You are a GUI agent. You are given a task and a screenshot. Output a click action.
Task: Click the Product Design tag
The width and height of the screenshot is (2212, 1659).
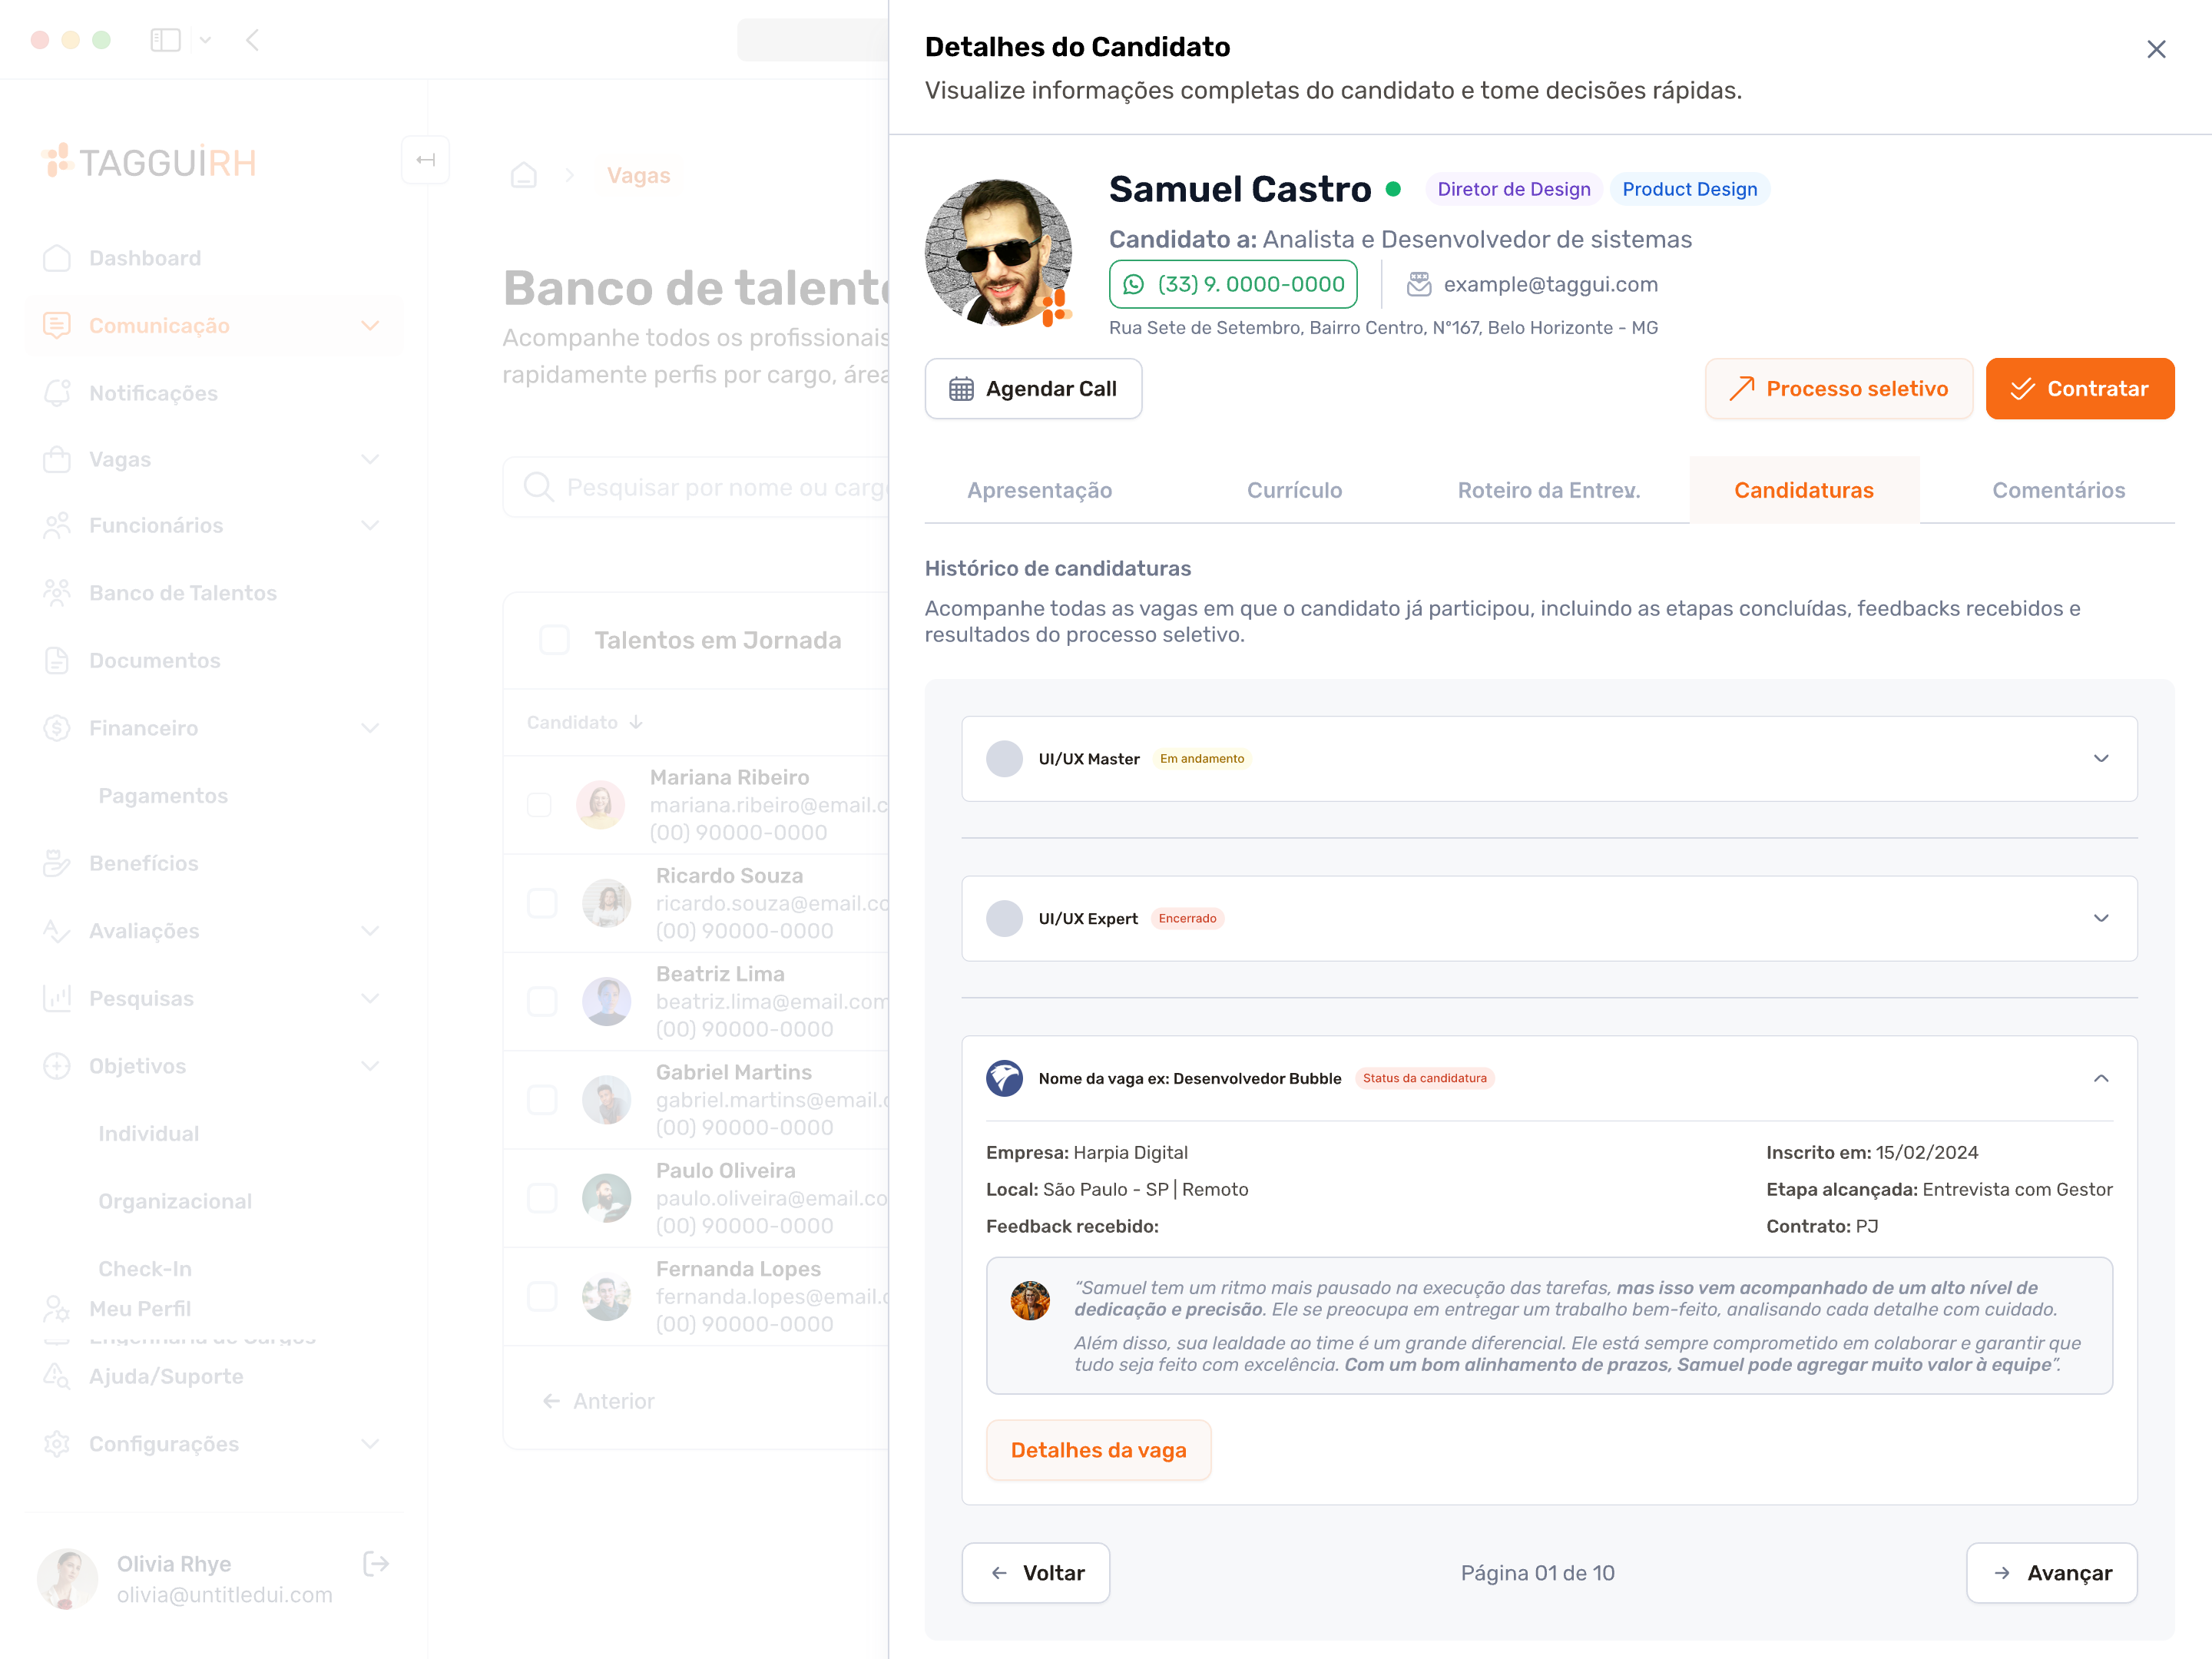coord(1689,189)
